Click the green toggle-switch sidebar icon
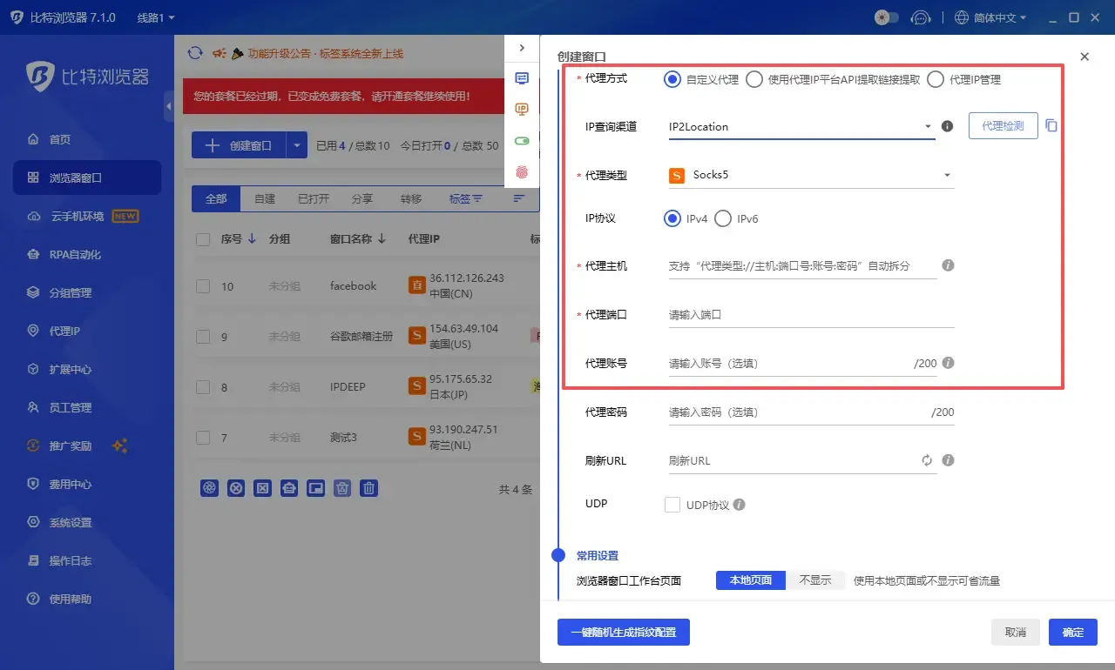1115x670 pixels. coord(523,140)
